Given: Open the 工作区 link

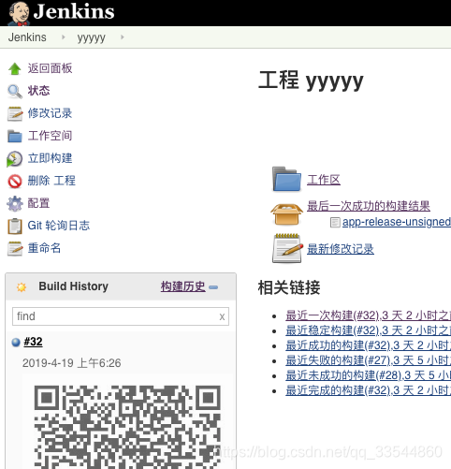Looking at the screenshot, I should click(x=324, y=180).
